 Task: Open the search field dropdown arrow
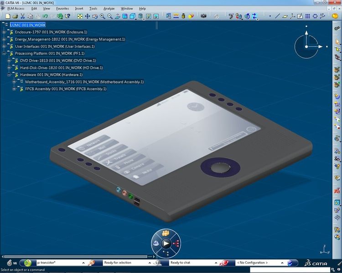pyautogui.click(x=83, y=263)
